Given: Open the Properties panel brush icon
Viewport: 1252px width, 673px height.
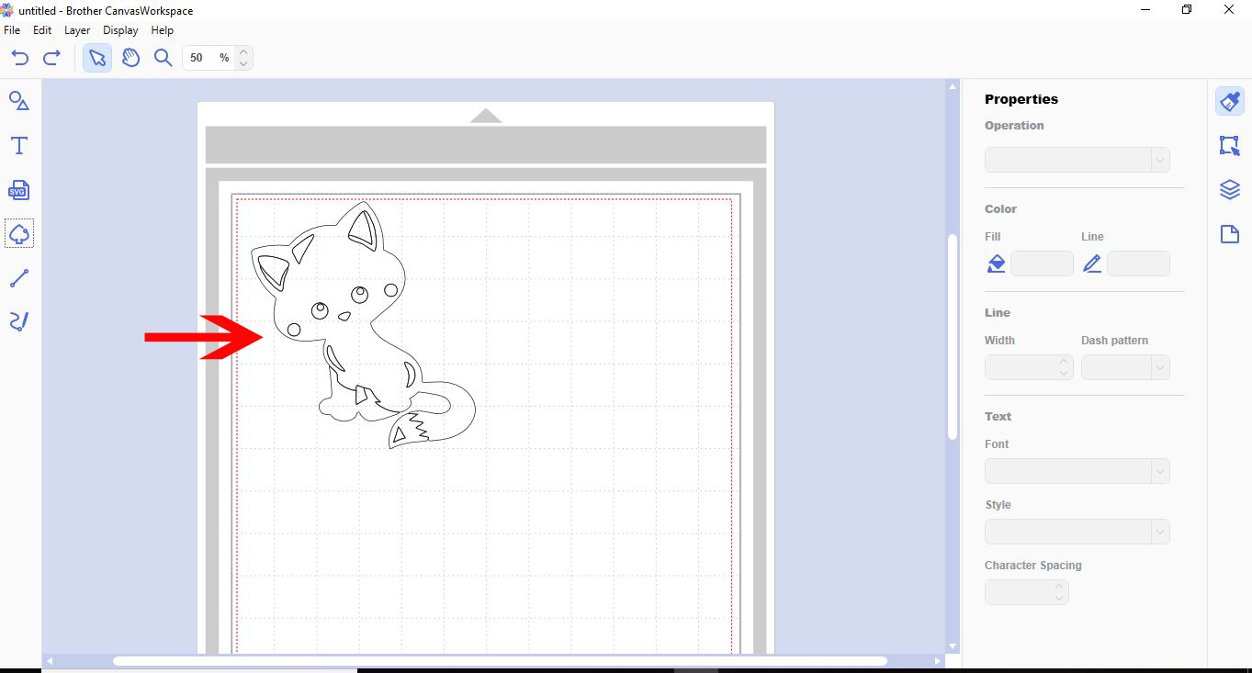Looking at the screenshot, I should pos(1230,101).
